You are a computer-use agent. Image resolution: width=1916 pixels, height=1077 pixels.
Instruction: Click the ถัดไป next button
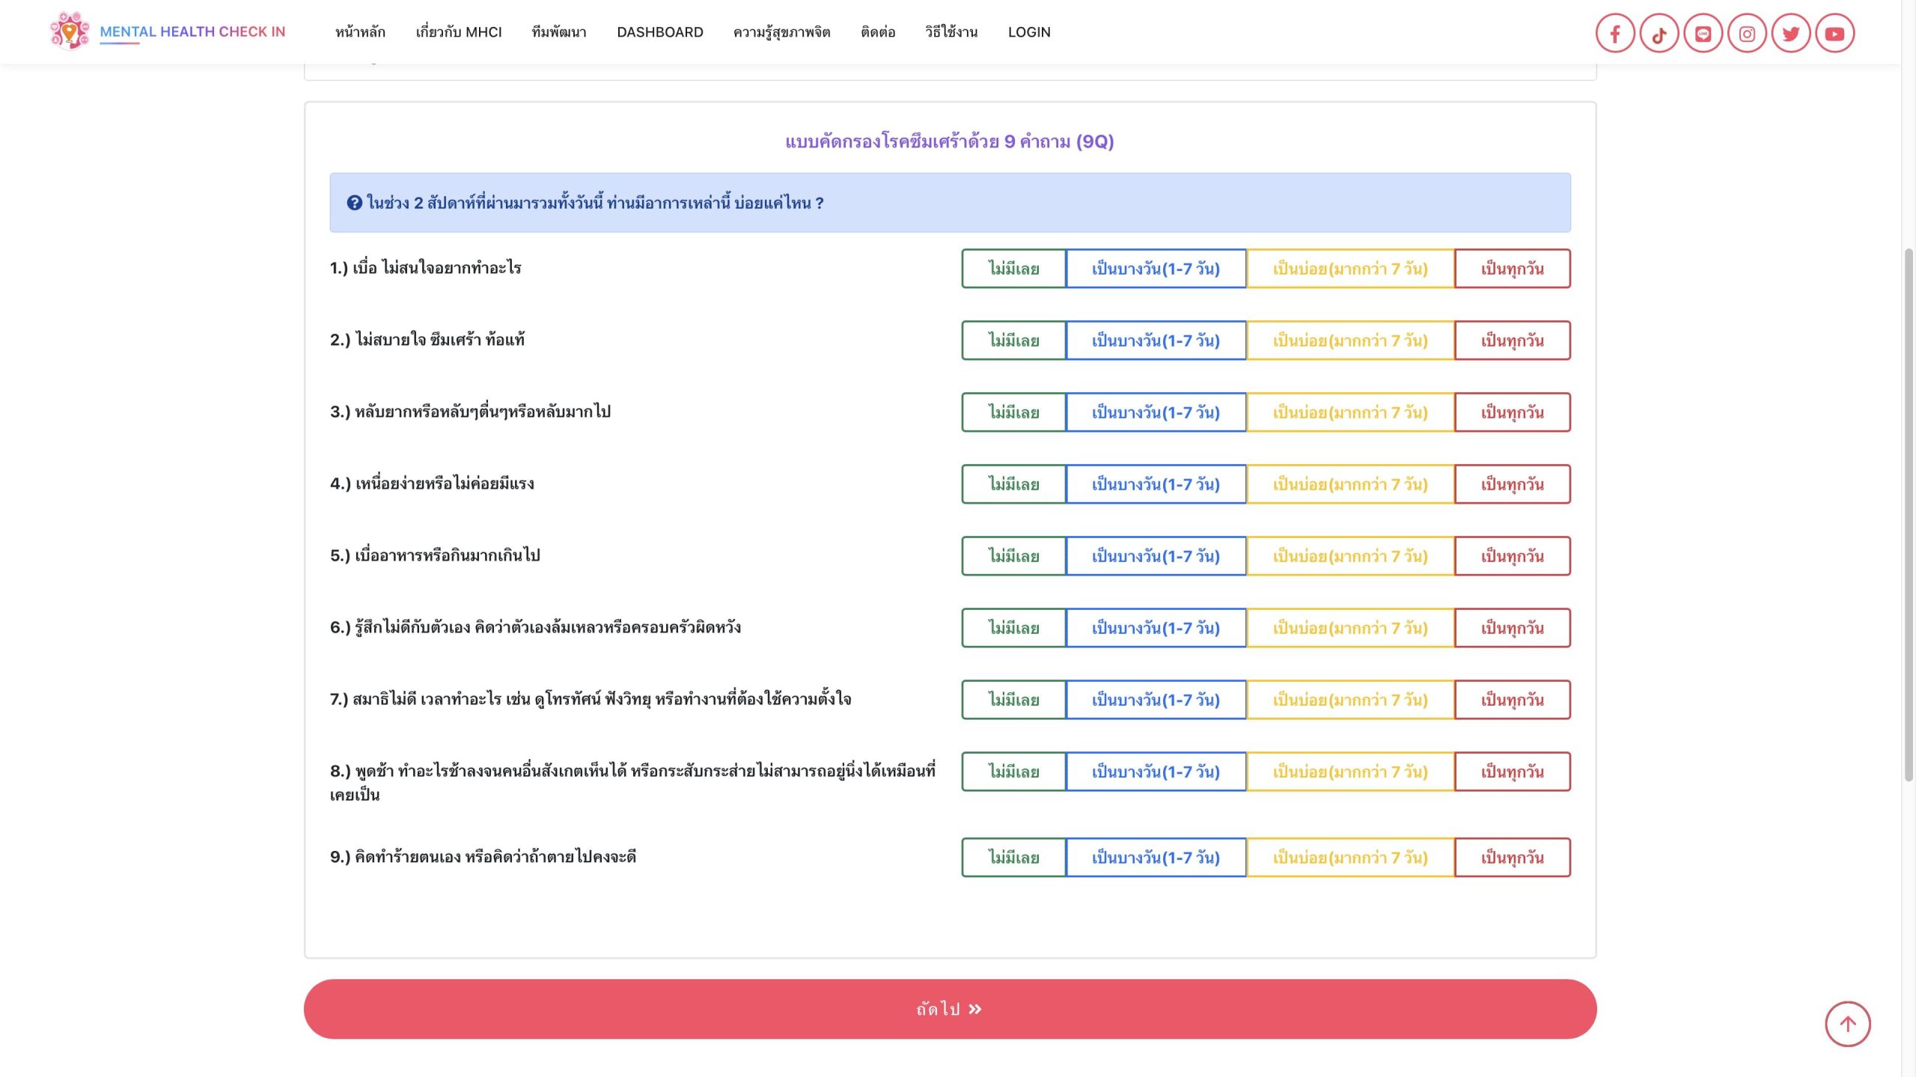point(950,1008)
